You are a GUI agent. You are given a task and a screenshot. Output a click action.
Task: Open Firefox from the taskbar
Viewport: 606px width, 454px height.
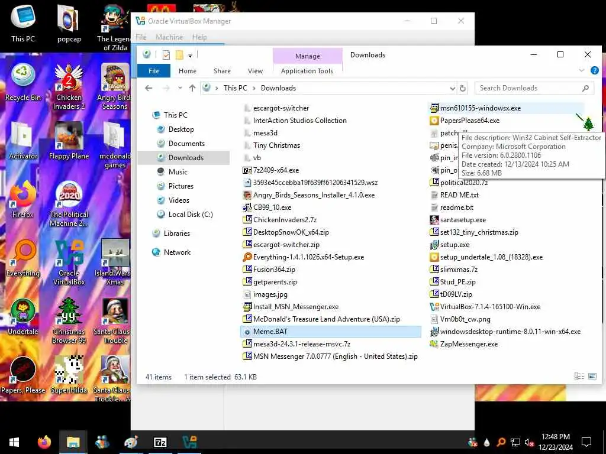pyautogui.click(x=44, y=442)
